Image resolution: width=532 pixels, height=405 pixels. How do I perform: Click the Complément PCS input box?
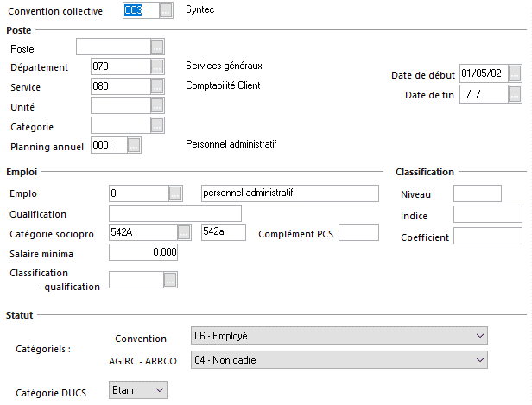[x=358, y=232]
